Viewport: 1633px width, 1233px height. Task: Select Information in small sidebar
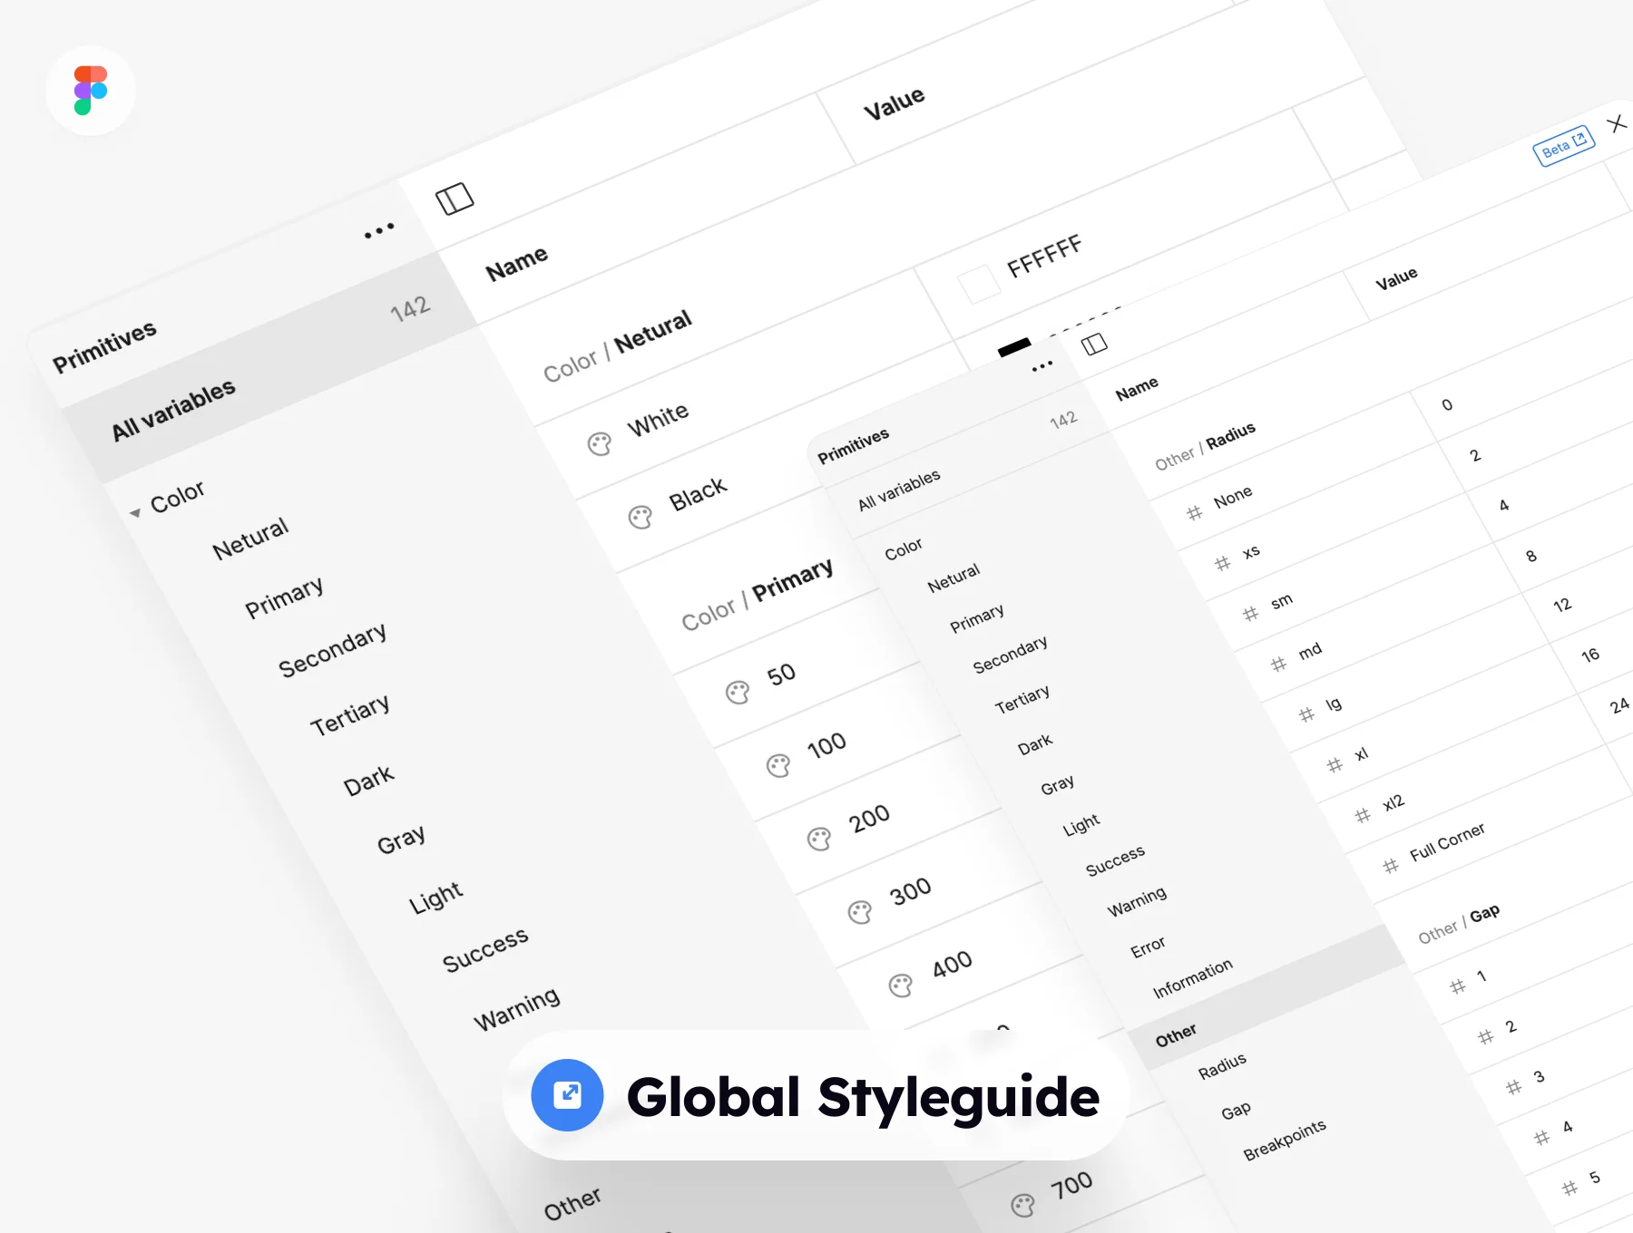tap(1193, 978)
